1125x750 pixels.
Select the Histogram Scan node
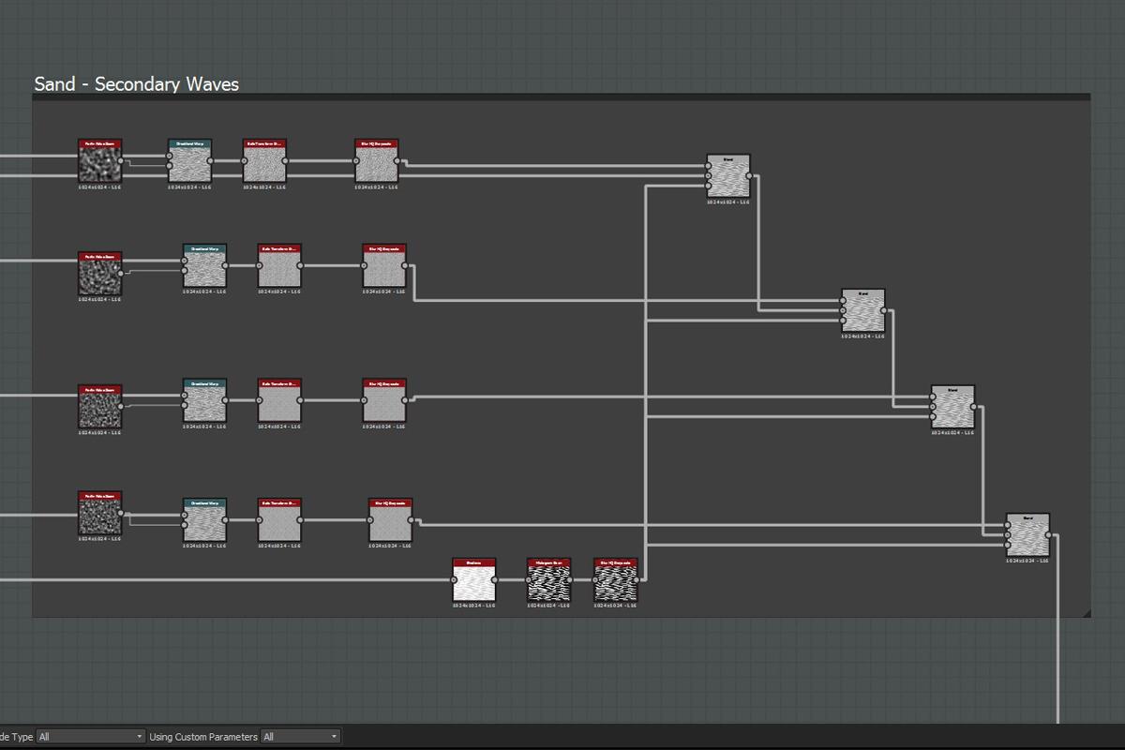point(548,580)
